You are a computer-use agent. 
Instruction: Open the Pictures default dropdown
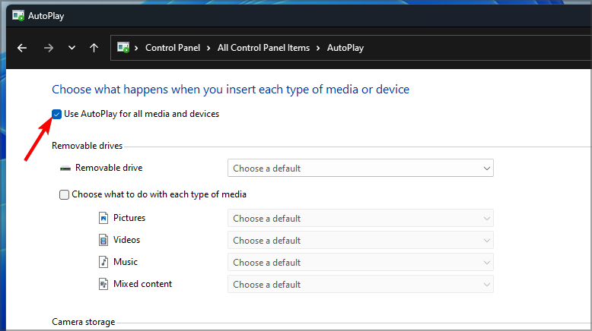tap(360, 218)
